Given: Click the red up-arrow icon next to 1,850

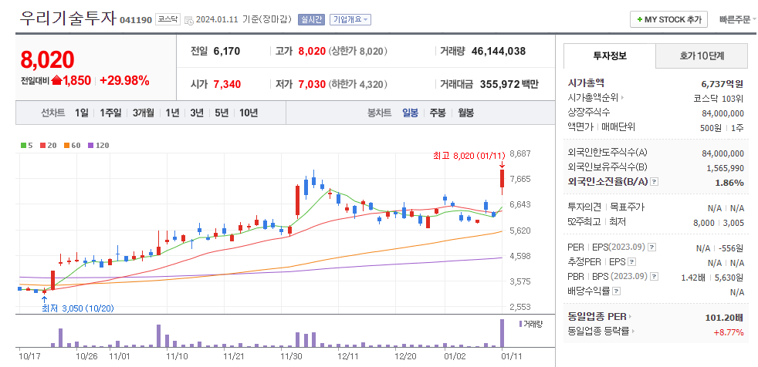Looking at the screenshot, I should pos(56,80).
